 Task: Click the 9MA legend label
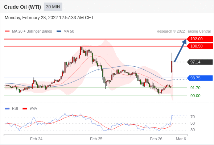coord(33,109)
